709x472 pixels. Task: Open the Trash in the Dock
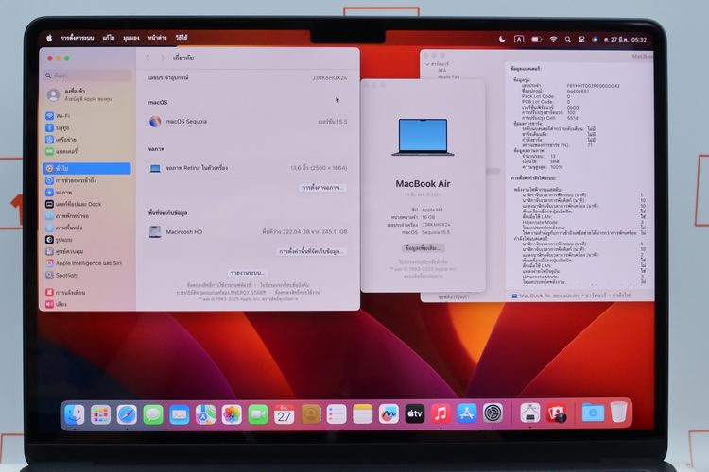tap(618, 413)
